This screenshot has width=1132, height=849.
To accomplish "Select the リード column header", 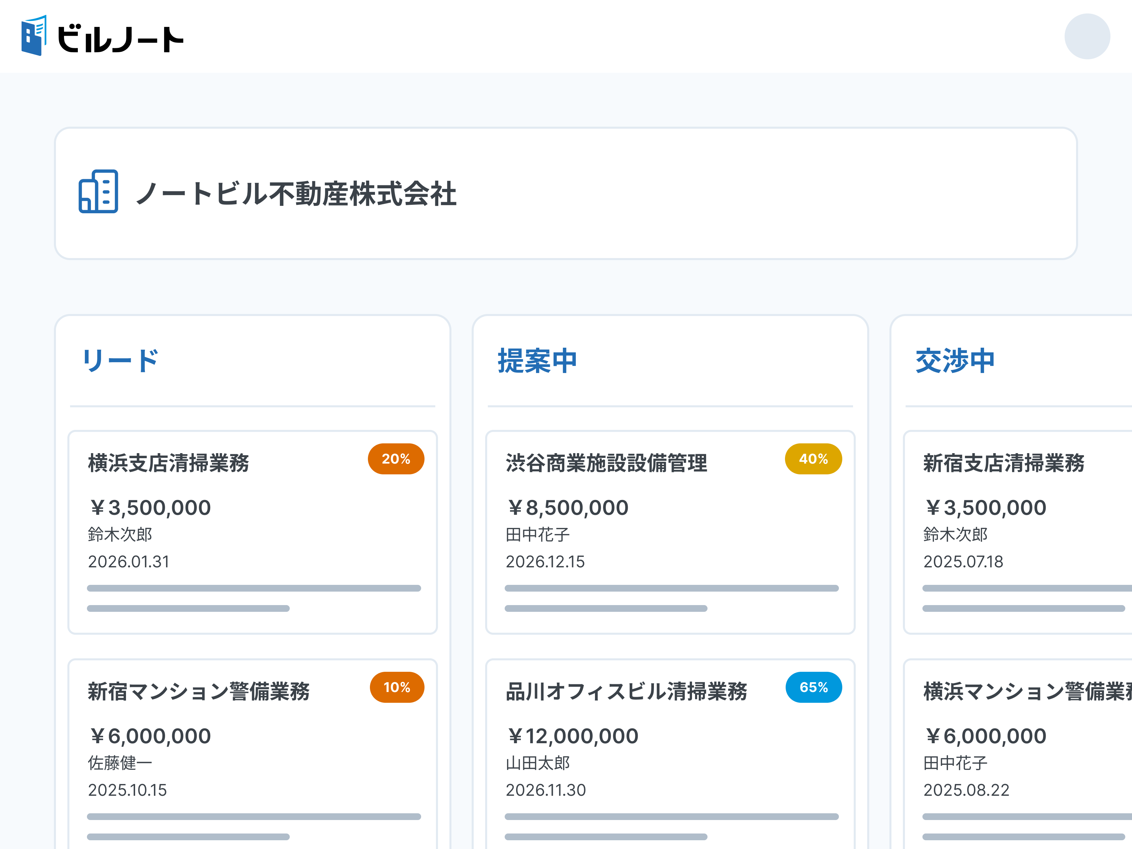I will click(120, 360).
